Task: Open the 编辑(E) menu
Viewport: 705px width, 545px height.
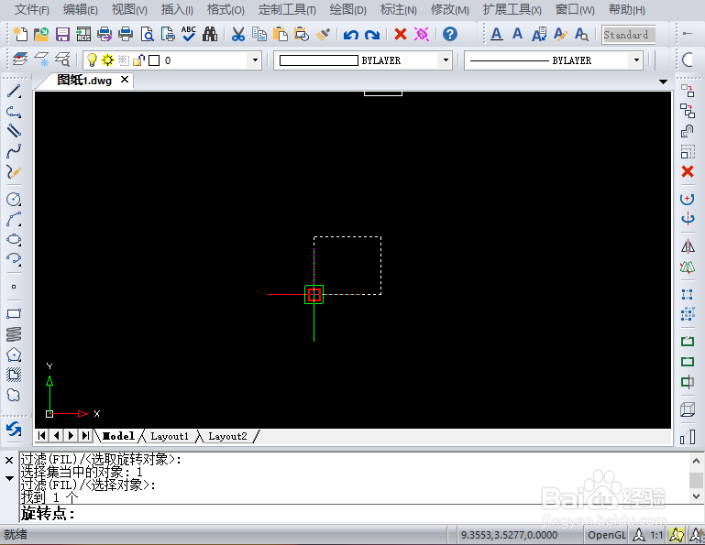Action: coord(80,9)
